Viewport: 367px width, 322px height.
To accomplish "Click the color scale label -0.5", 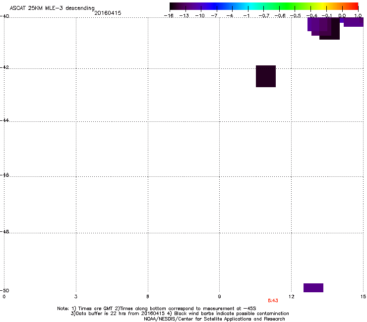I will pyautogui.click(x=296, y=16).
